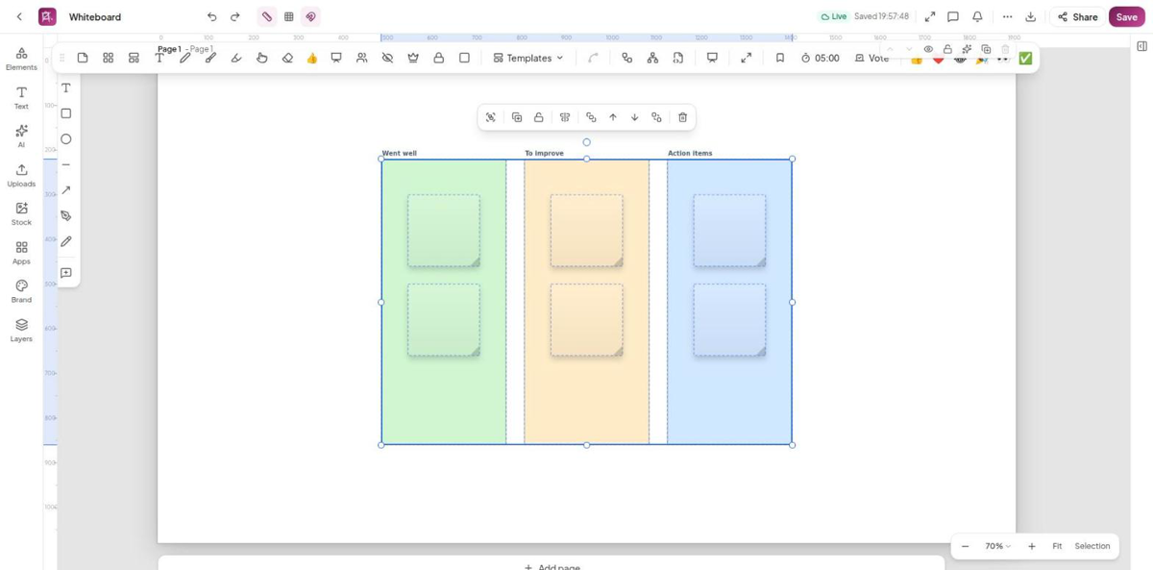The height and width of the screenshot is (570, 1153).
Task: Toggle the pink snapping icon in header
Action: 310,16
